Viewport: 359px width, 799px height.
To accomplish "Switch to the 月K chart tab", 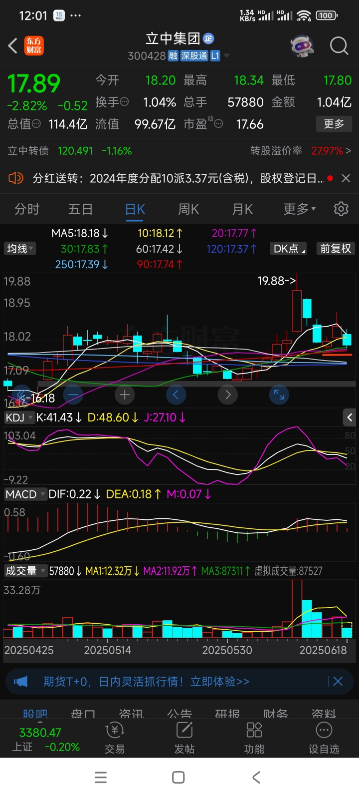I will pyautogui.click(x=243, y=209).
